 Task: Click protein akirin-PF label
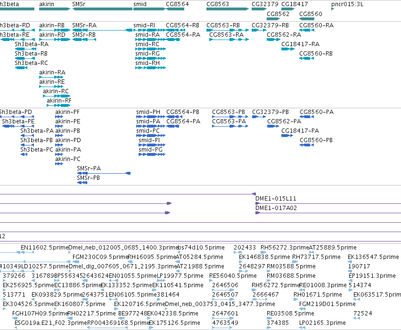[x=67, y=112]
